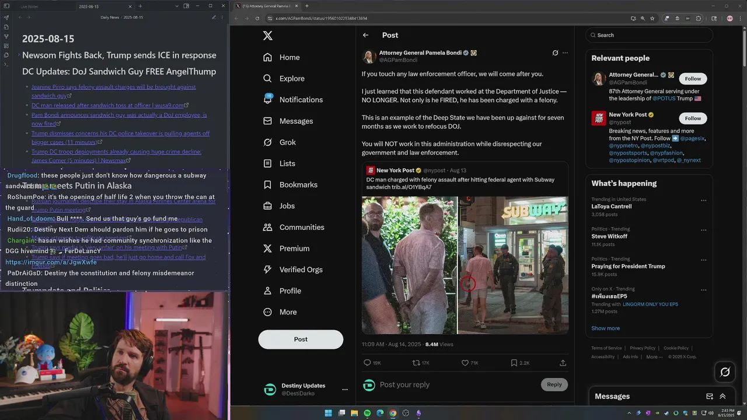Add a new tab in the notes app

[140, 6]
